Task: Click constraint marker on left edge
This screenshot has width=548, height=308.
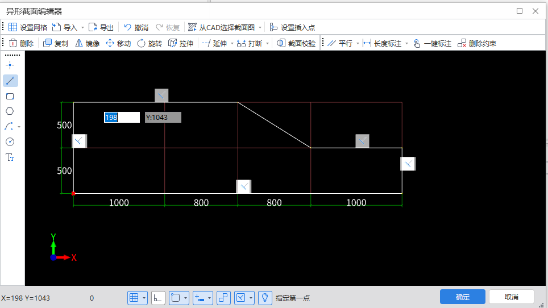Action: tap(80, 141)
